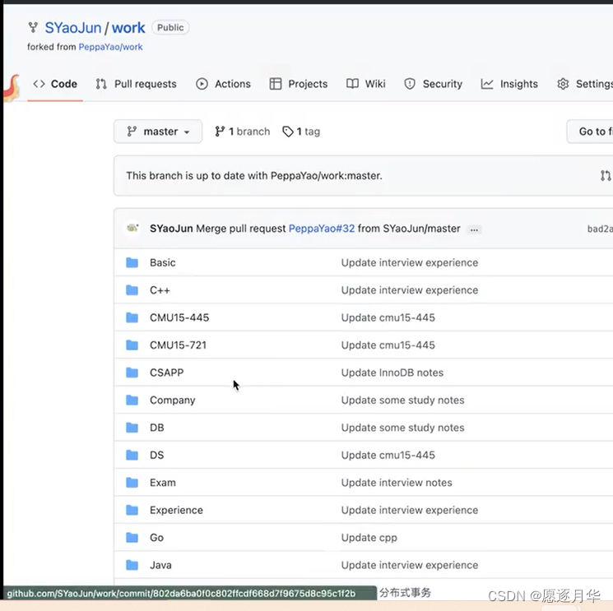Open the work repository name link
This screenshot has width=613, height=611.
point(128,28)
